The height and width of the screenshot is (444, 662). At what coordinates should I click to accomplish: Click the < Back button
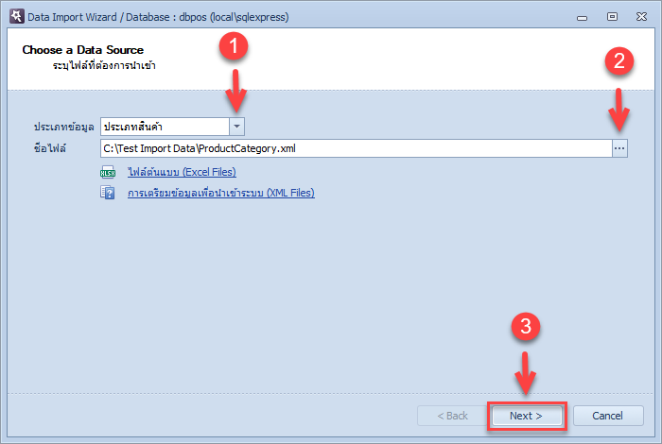point(452,416)
